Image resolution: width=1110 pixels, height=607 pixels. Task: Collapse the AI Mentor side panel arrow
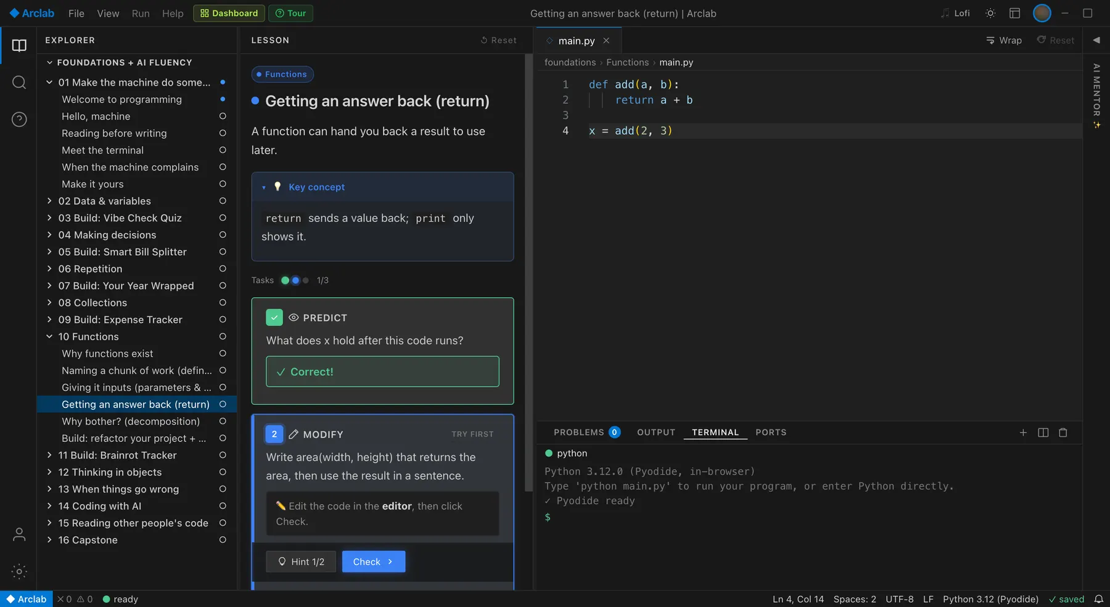point(1096,40)
